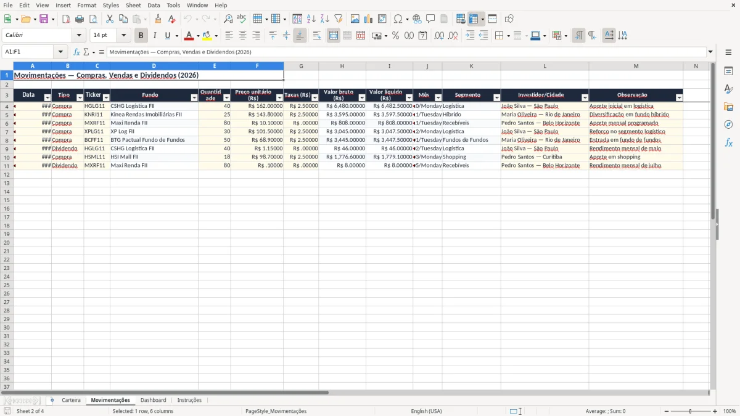Insert a hyperlink
Image resolution: width=740 pixels, height=416 pixels.
pos(417,19)
